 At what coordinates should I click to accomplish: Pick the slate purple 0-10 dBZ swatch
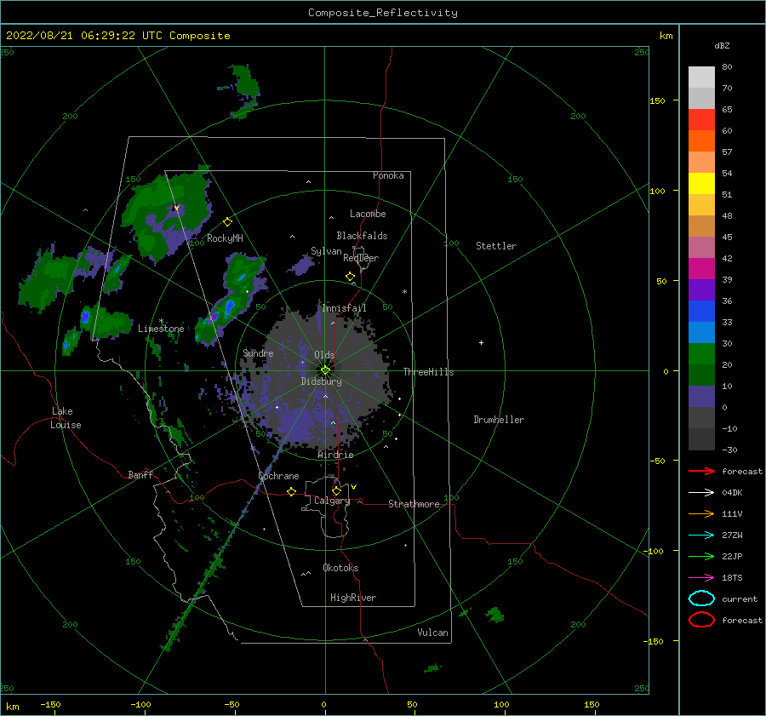point(701,397)
